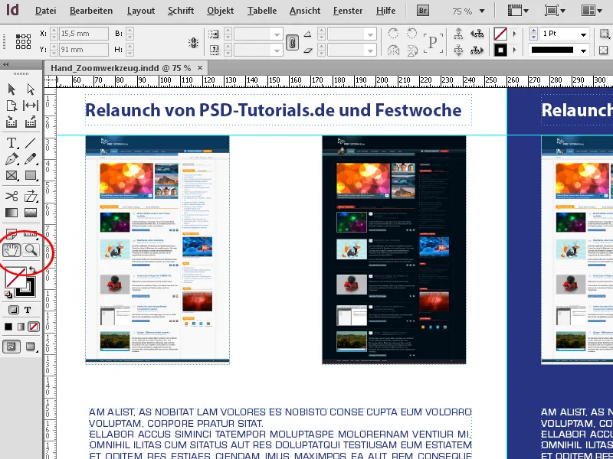613x459 pixels.
Task: Select the Scissors tool
Action: [x=11, y=196]
